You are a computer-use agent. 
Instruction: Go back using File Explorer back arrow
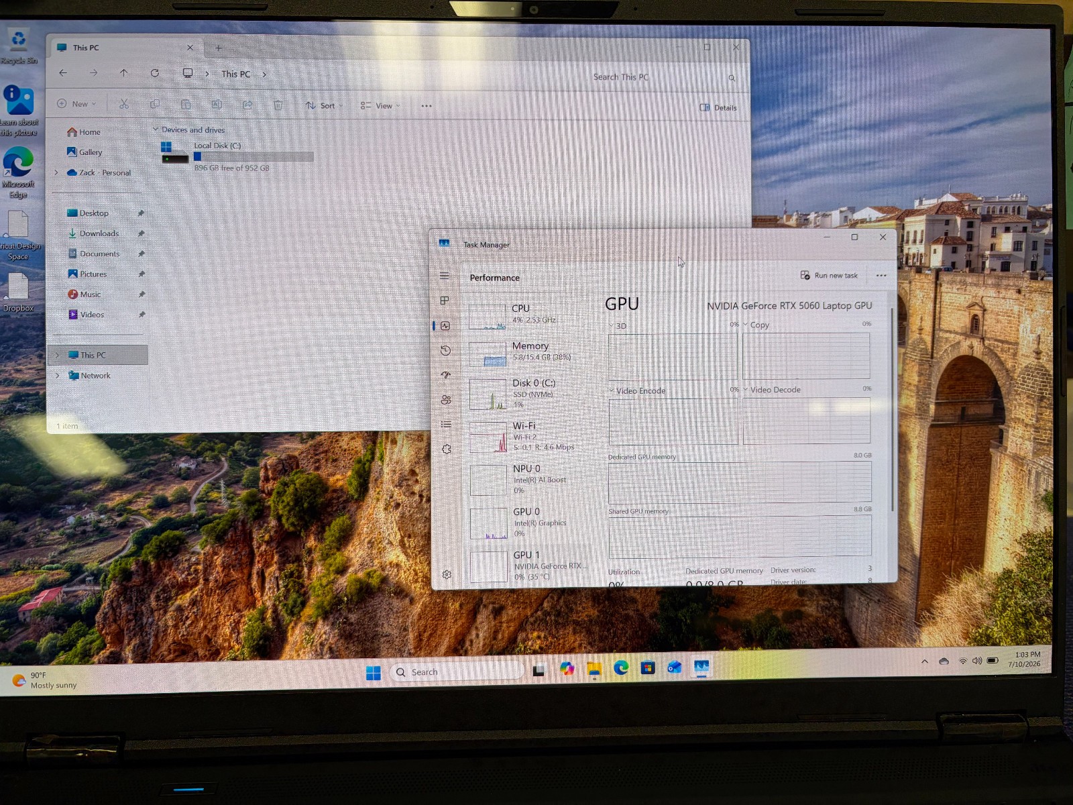point(63,73)
